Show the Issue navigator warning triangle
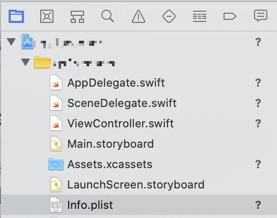Viewport: 277px width, 218px height. (138, 16)
